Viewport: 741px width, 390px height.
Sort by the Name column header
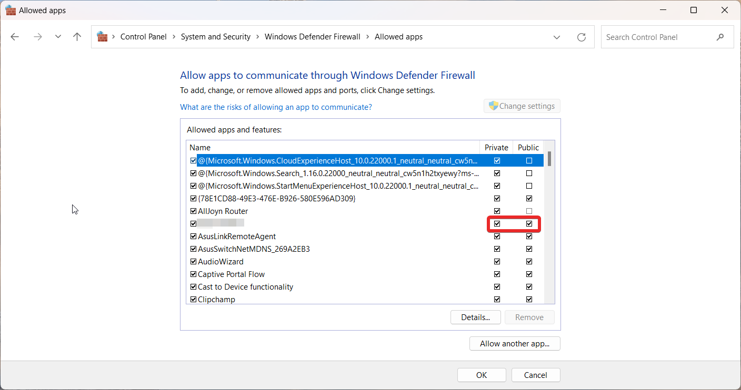click(333, 148)
